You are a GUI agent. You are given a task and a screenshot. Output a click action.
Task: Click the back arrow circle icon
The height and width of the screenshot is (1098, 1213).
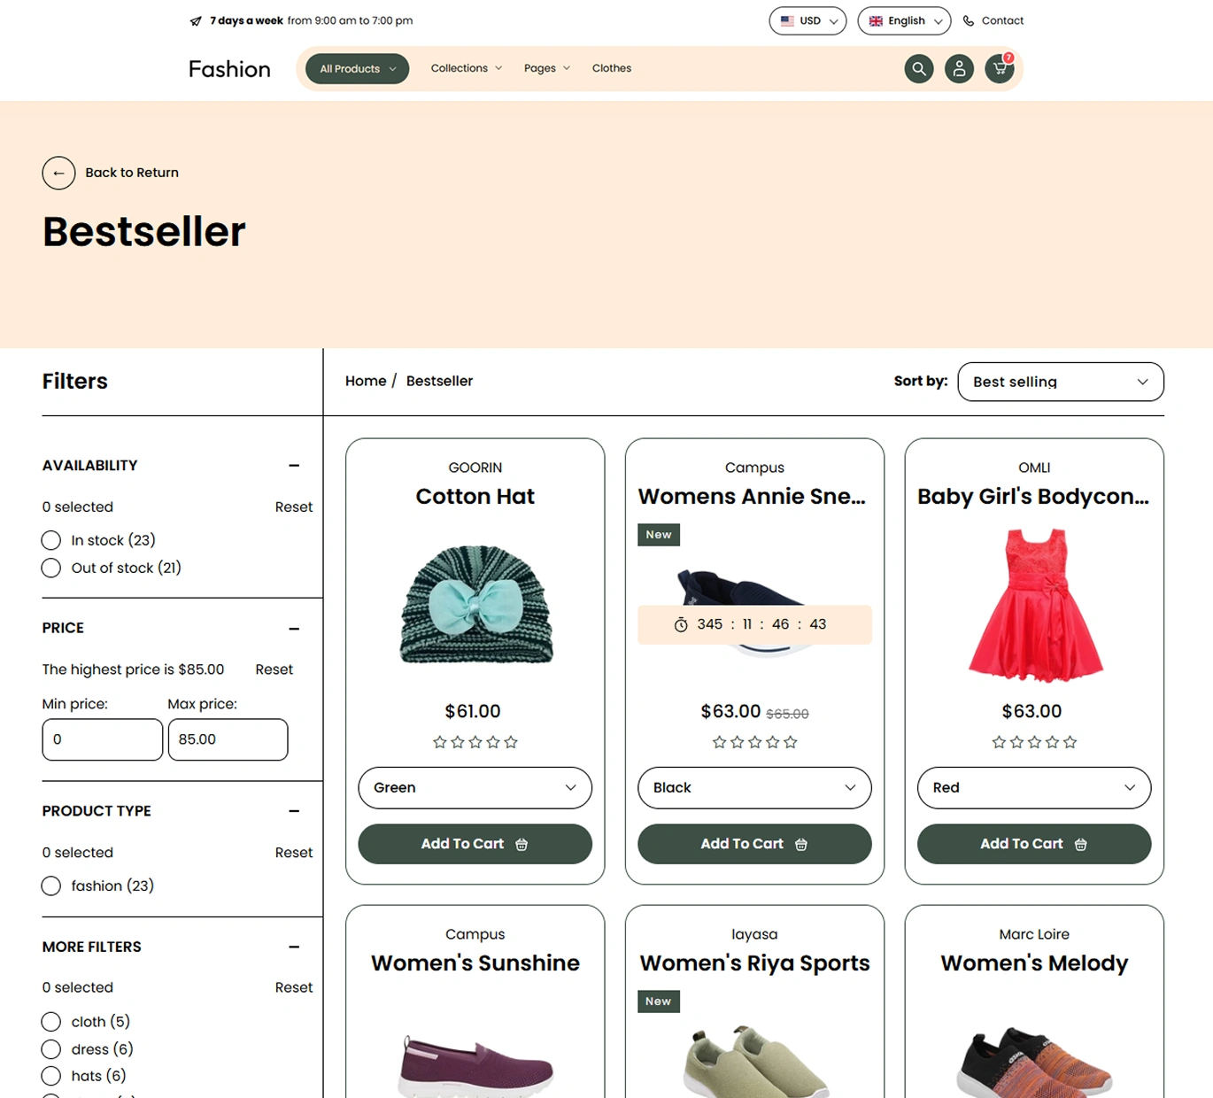[58, 173]
